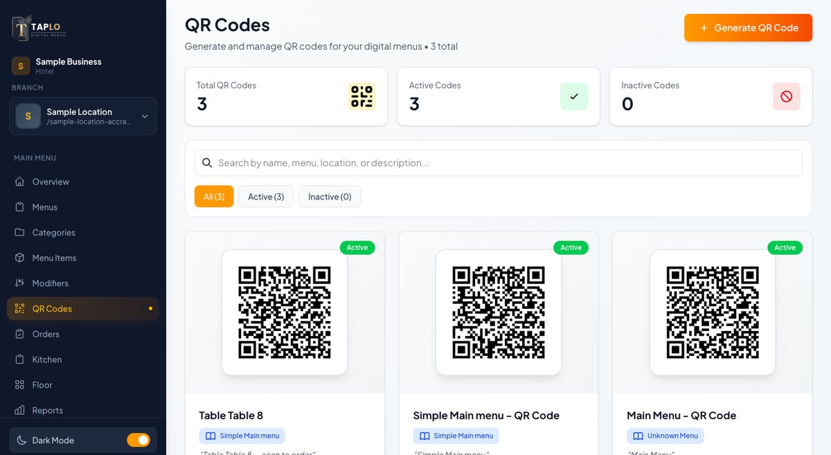
Task: Click the Menus sidebar icon
Action: [x=19, y=207]
